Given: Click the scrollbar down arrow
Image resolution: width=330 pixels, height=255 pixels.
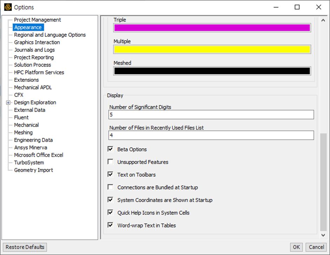Looking at the screenshot, I should (x=323, y=235).
